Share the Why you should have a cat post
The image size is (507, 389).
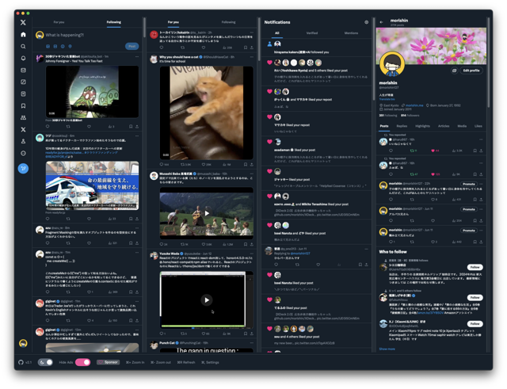(252, 164)
